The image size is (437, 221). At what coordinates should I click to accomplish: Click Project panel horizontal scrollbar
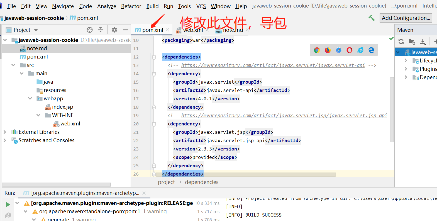pyautogui.click(x=56, y=184)
